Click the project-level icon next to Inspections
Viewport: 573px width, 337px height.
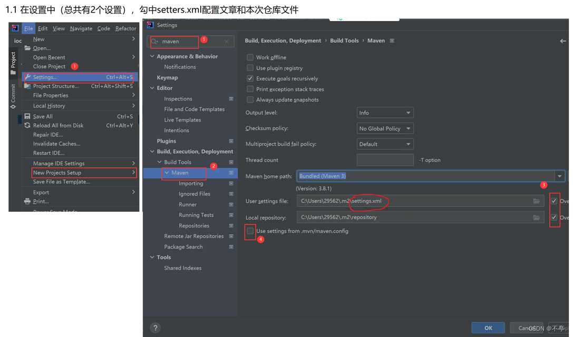tap(231, 98)
